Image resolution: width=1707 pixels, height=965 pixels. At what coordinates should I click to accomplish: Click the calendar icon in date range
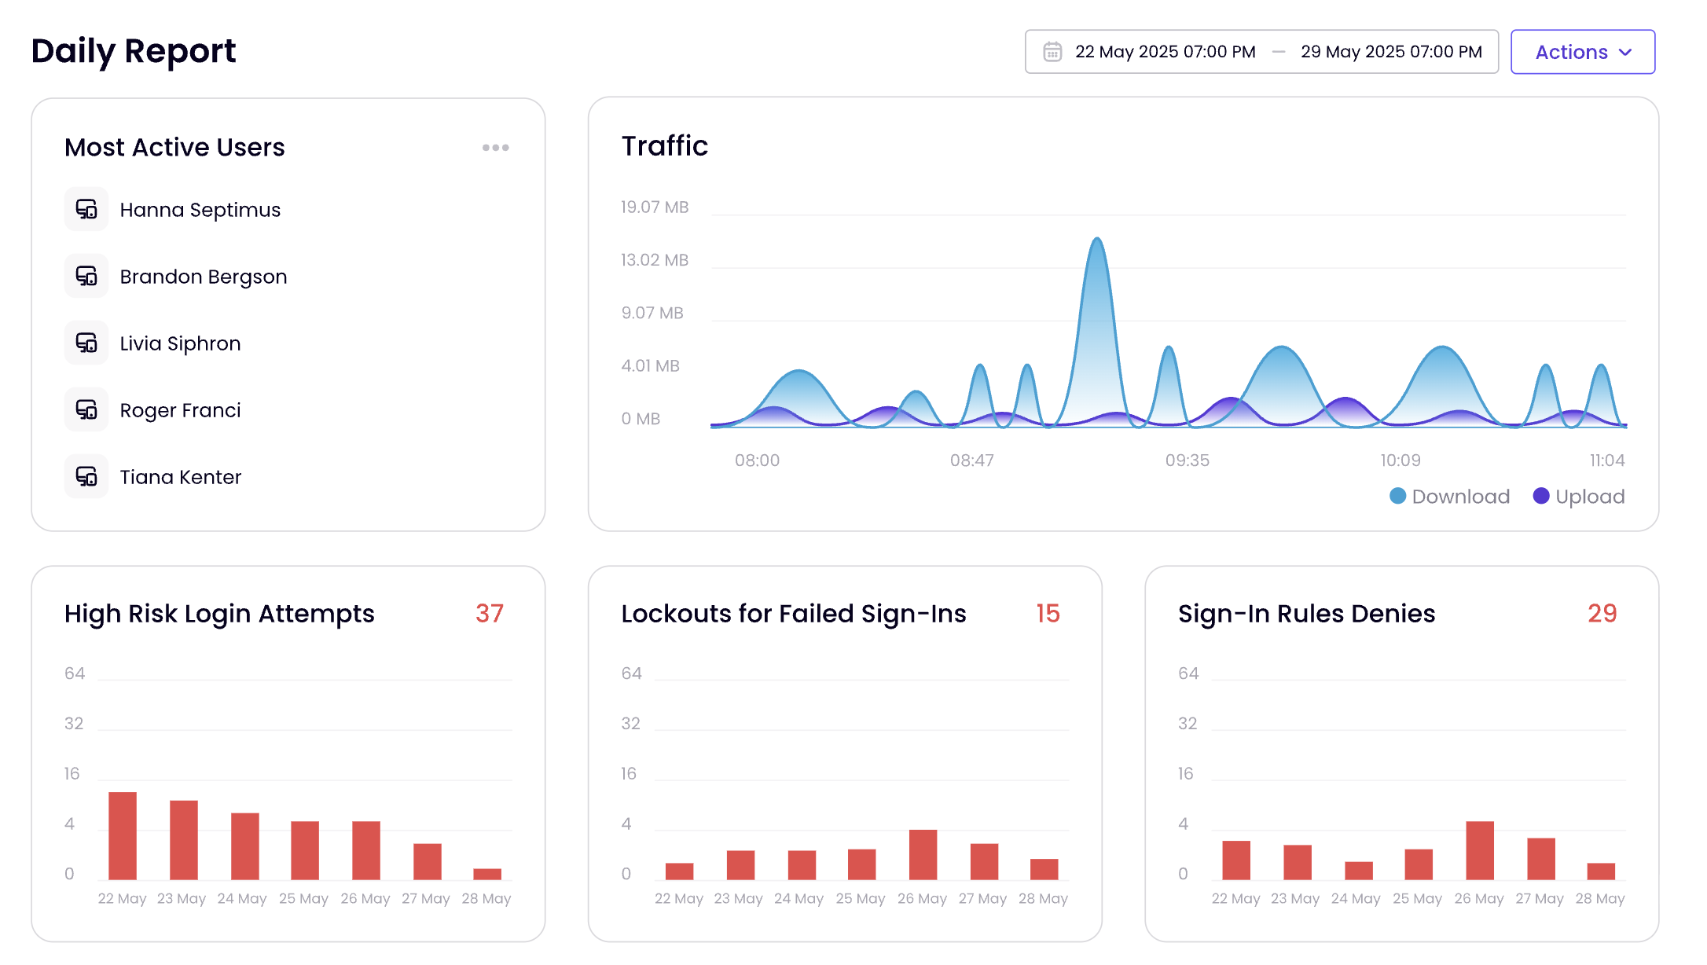1052,52
